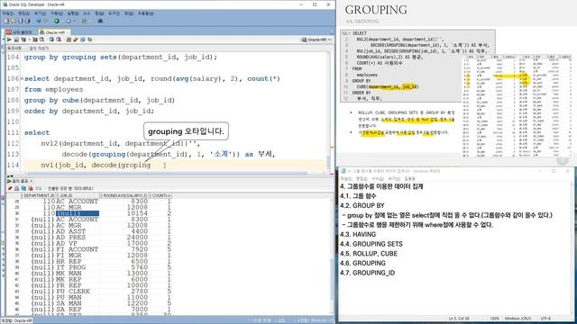Image resolution: width=577 pixels, height=324 pixels.
Task: Click the DEPARTMENT_ID column header
Action: click(x=39, y=195)
